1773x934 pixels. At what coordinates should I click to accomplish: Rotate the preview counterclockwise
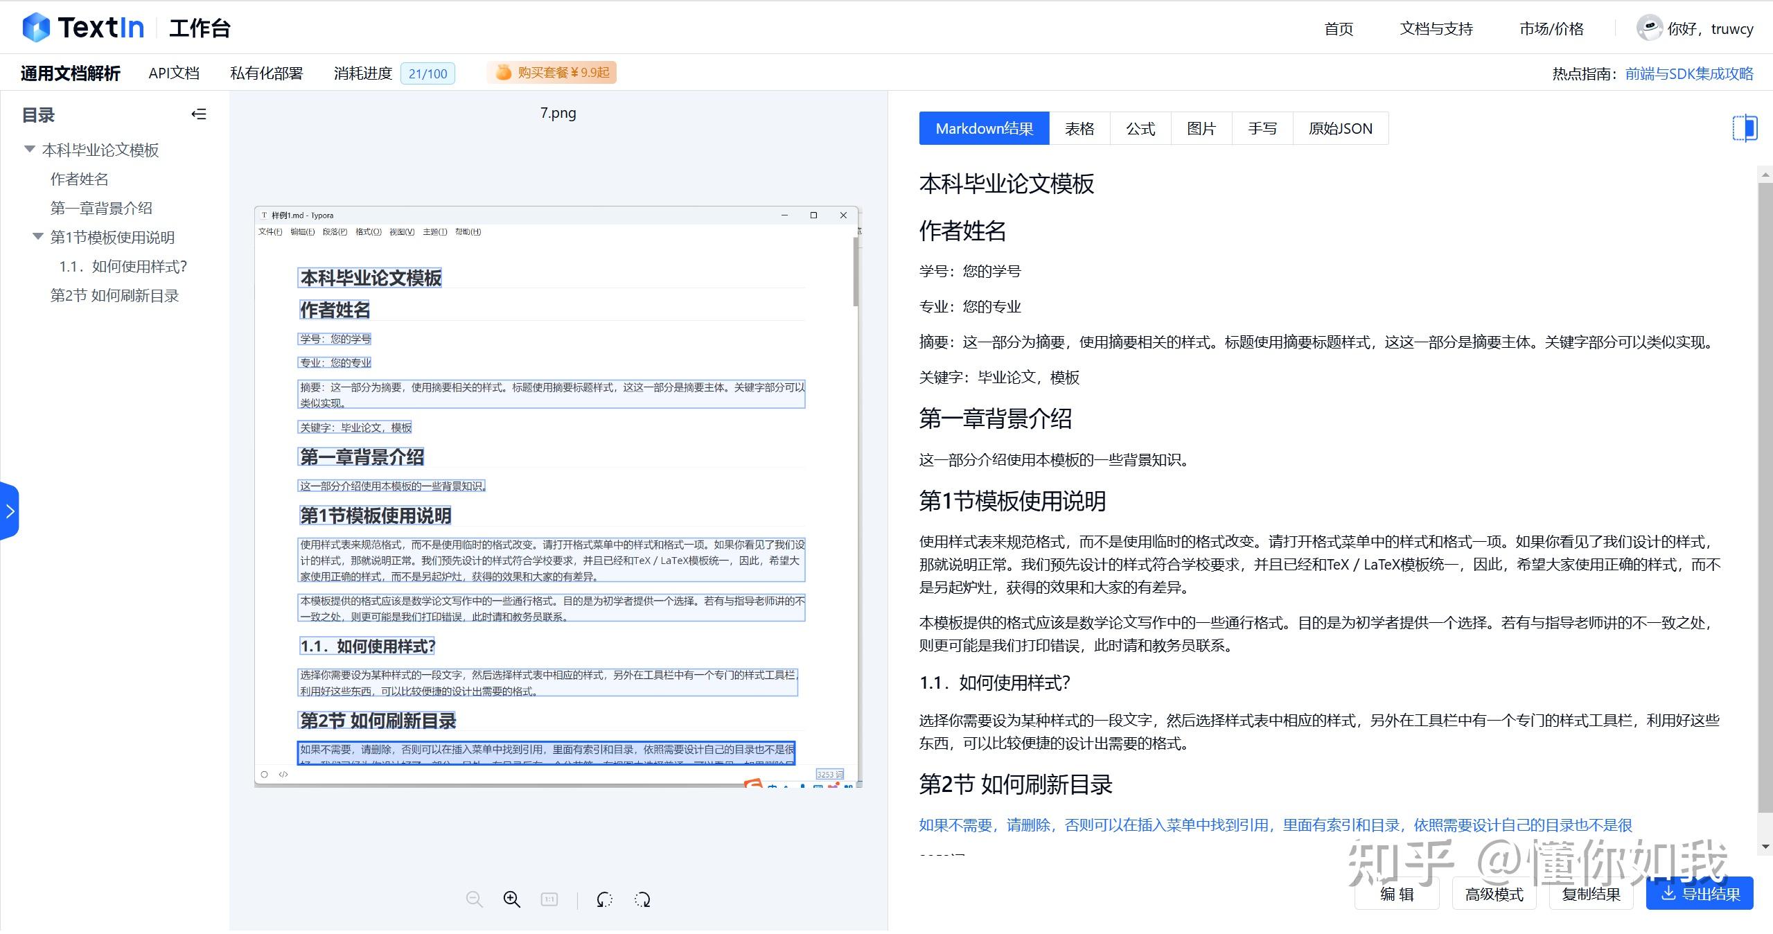[x=604, y=898]
